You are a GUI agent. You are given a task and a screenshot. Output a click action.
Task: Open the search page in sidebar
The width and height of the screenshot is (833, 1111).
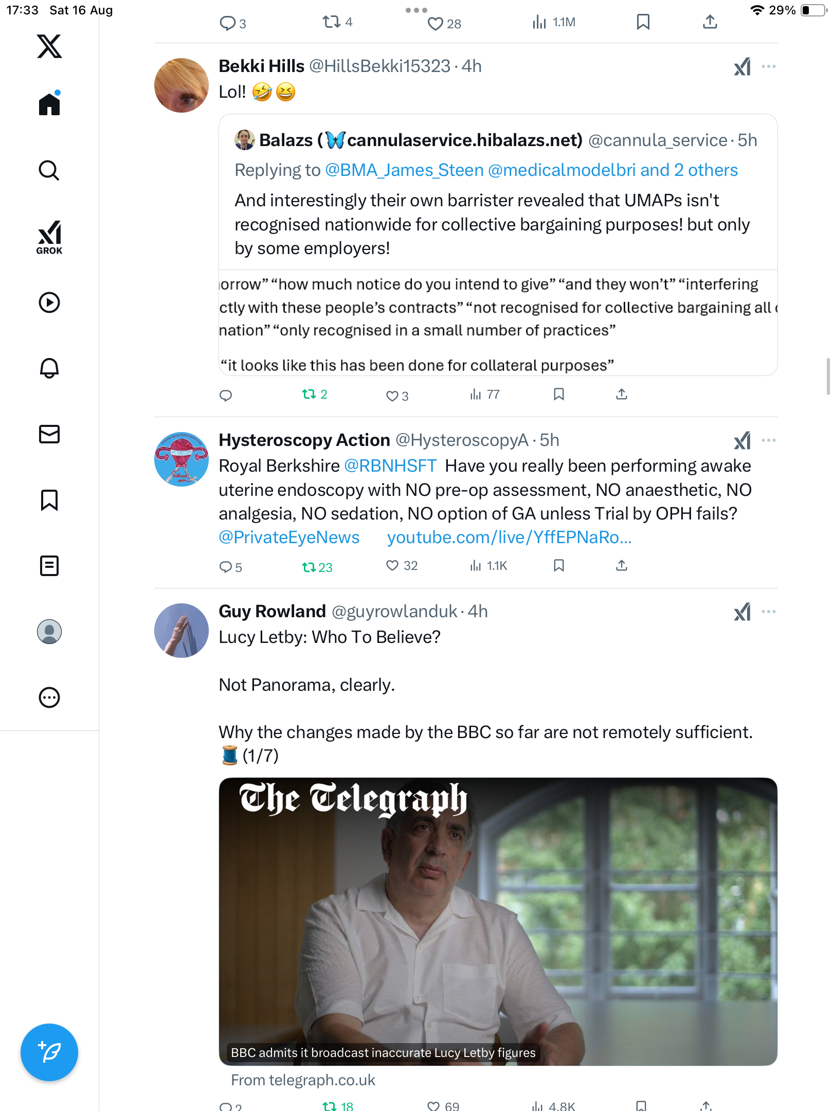pos(49,170)
